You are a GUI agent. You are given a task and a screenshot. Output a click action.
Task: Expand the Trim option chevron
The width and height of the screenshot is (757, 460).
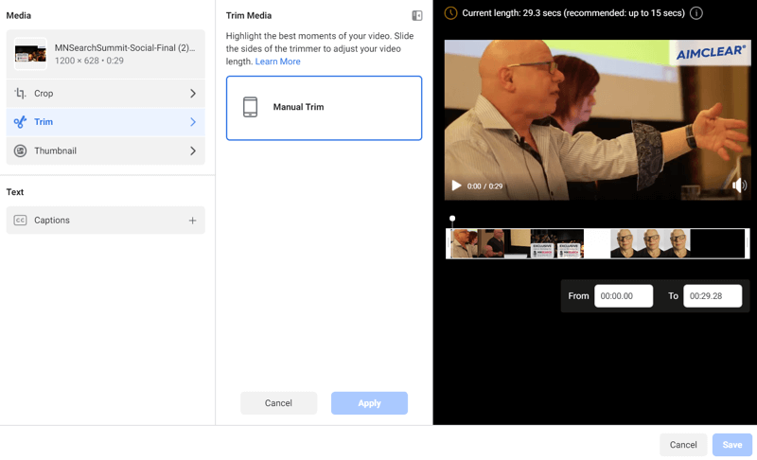pyautogui.click(x=192, y=122)
